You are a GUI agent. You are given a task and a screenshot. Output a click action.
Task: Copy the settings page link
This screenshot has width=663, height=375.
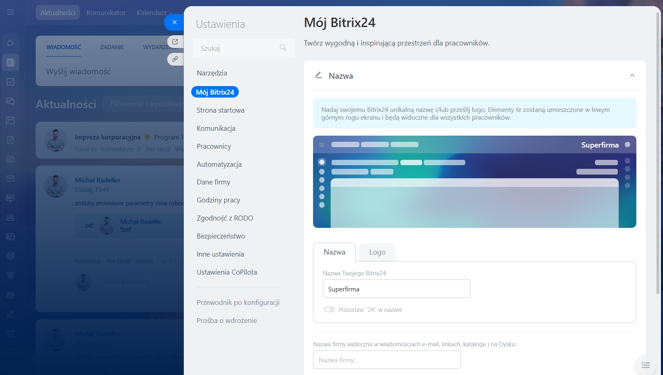[175, 59]
